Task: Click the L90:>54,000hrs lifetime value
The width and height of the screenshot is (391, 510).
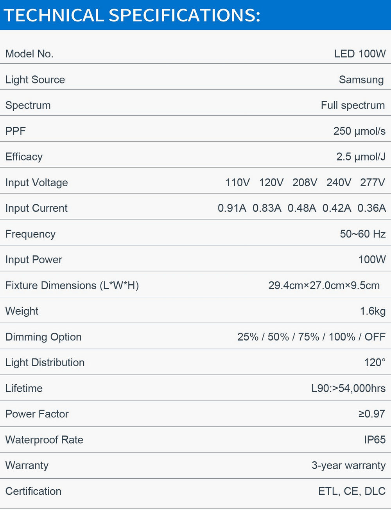Action: click(x=348, y=389)
